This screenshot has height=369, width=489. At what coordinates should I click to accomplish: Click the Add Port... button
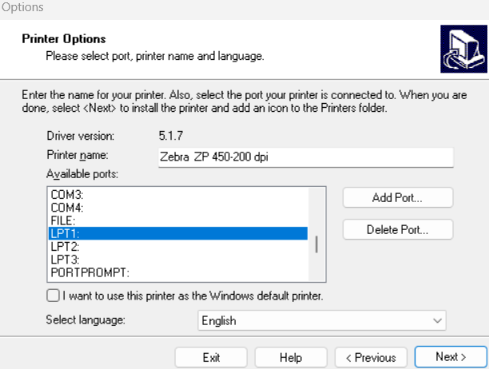pos(398,197)
